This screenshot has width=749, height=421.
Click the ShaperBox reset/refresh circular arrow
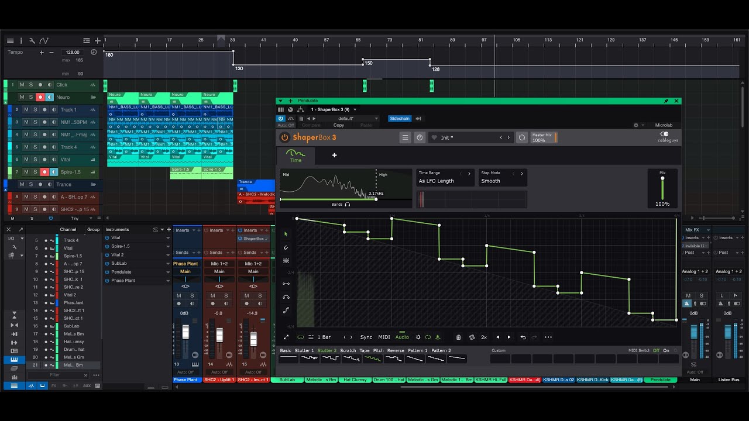522,137
